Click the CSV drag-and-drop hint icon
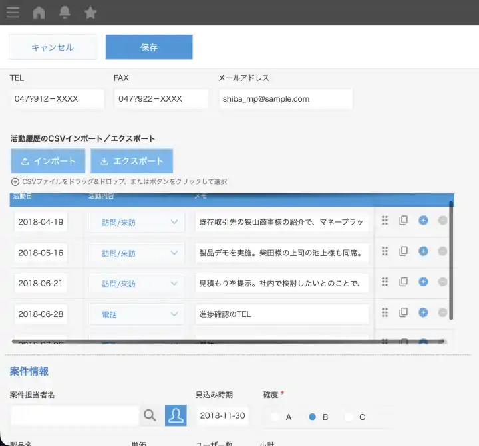Screen dimensions: 479x446 coord(15,182)
